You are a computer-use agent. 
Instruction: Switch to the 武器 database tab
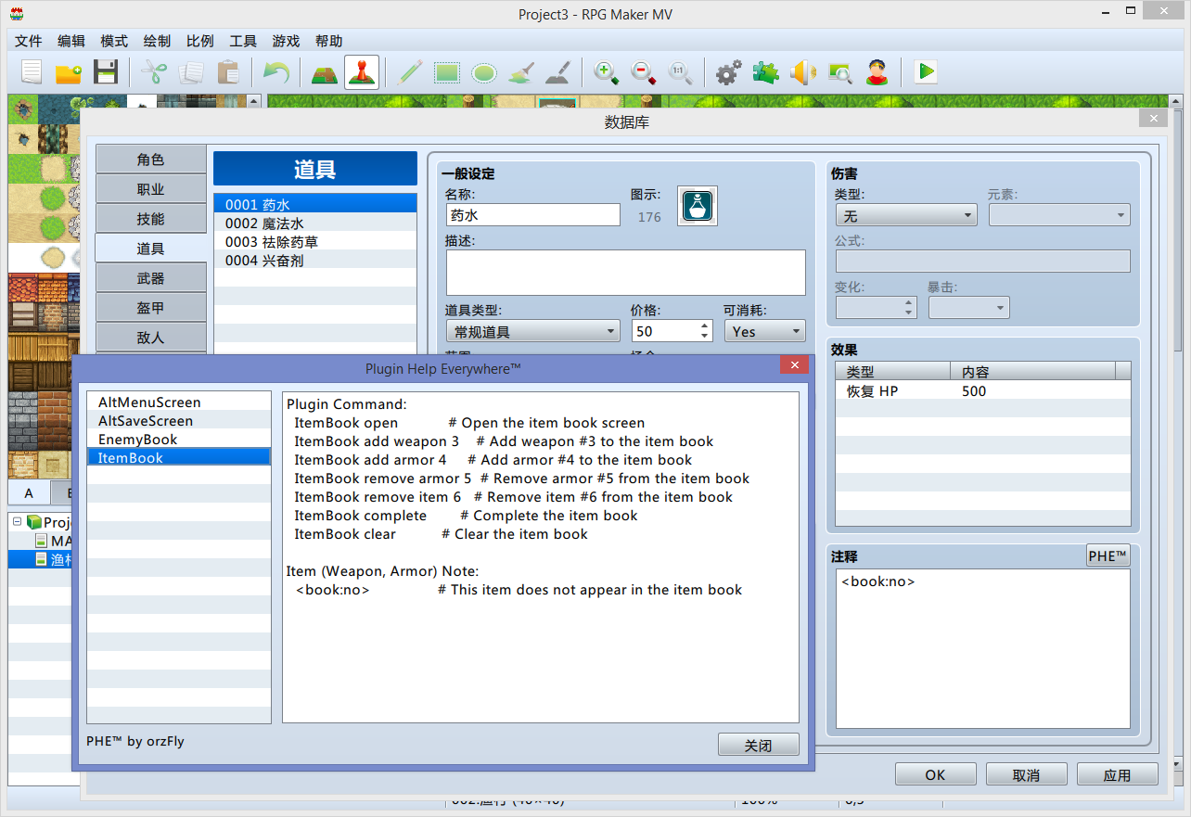pyautogui.click(x=150, y=278)
